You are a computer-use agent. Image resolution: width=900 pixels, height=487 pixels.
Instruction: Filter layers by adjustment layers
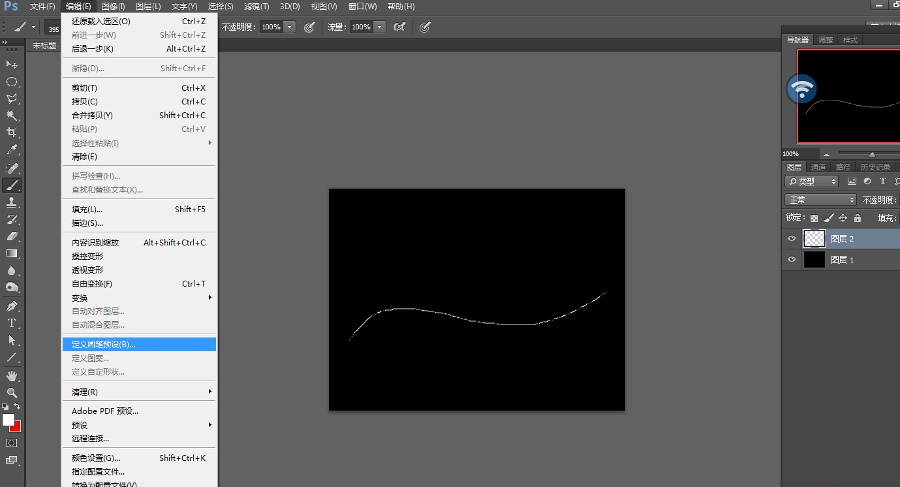tap(867, 181)
